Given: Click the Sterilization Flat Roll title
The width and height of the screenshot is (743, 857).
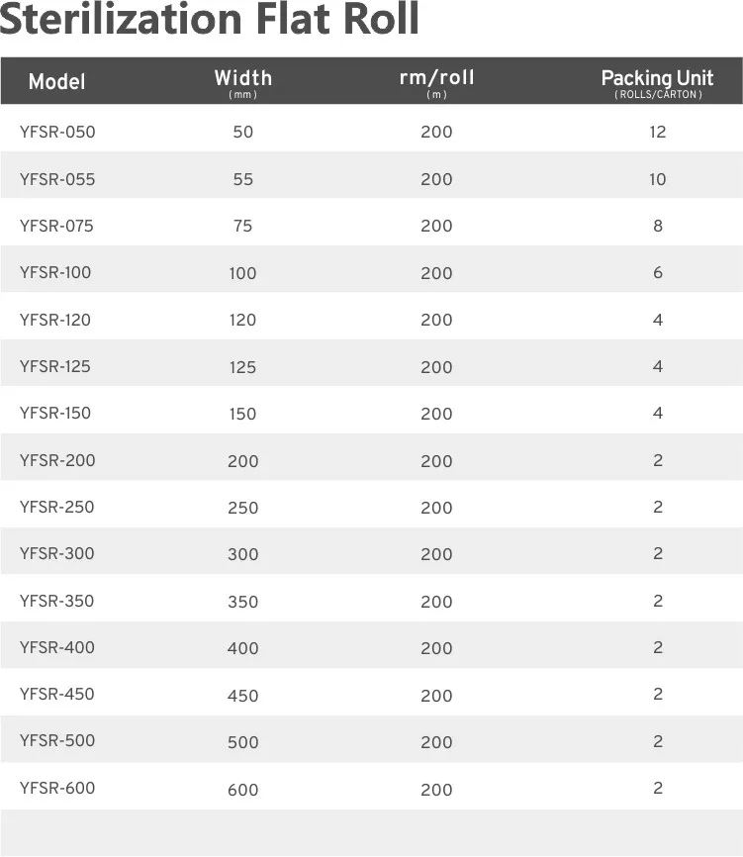Looking at the screenshot, I should tap(210, 20).
